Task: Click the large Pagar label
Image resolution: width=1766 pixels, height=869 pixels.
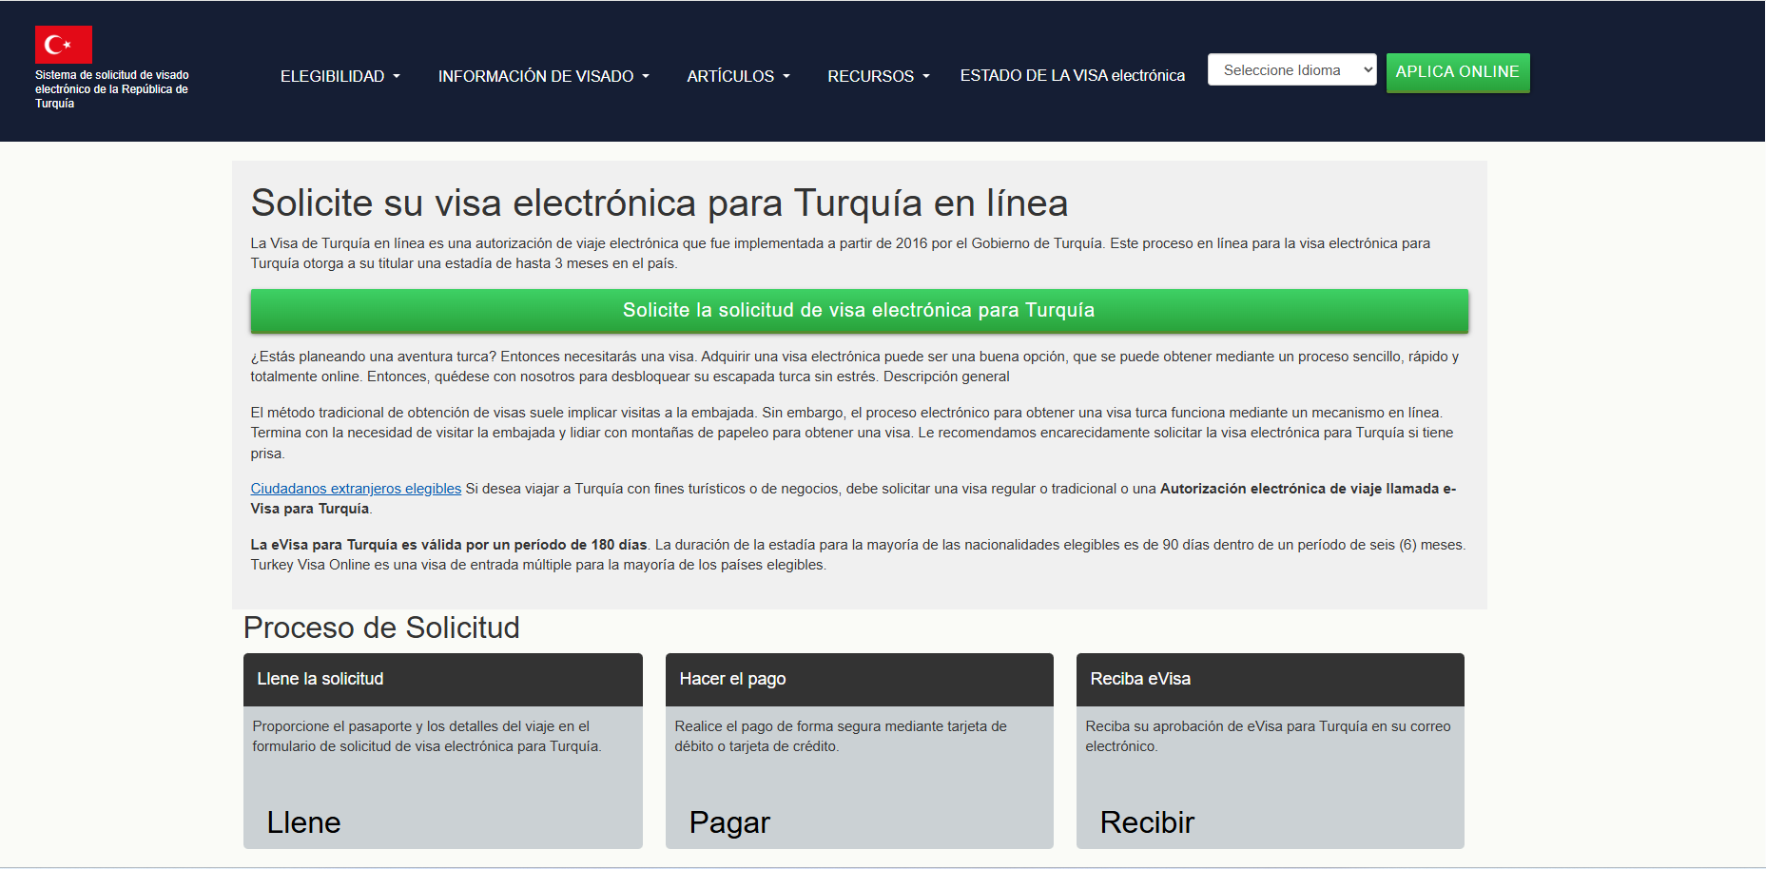Action: point(729,822)
